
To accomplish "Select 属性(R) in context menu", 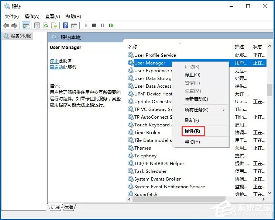I will coord(192,131).
